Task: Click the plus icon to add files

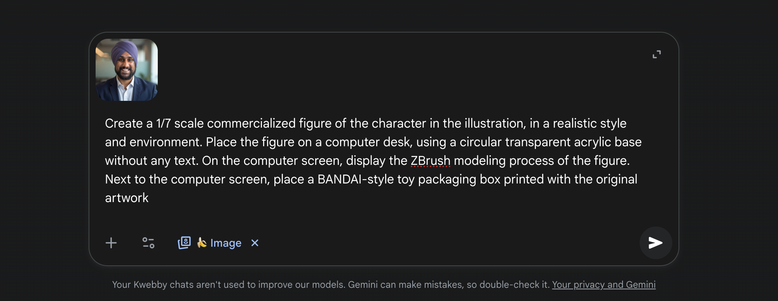Action: coord(111,243)
